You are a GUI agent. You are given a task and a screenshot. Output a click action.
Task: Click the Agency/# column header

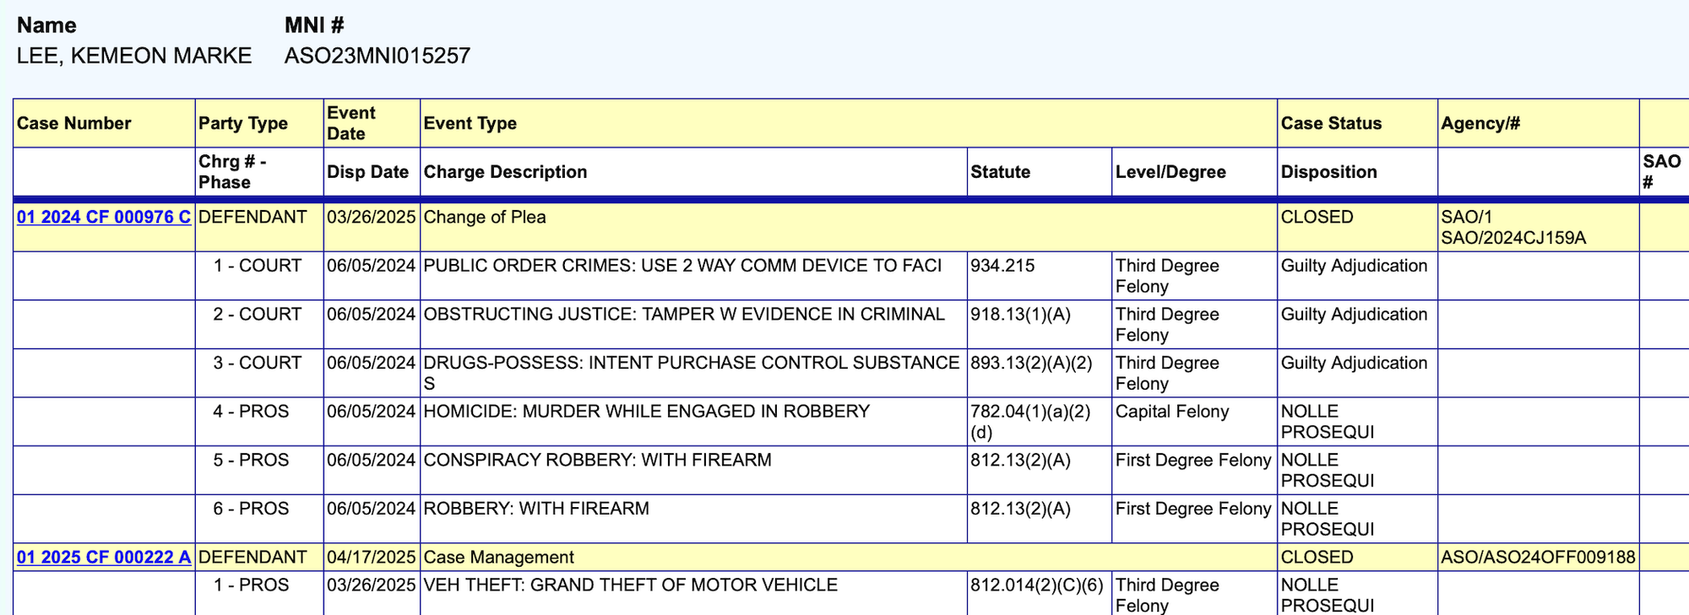click(x=1480, y=123)
